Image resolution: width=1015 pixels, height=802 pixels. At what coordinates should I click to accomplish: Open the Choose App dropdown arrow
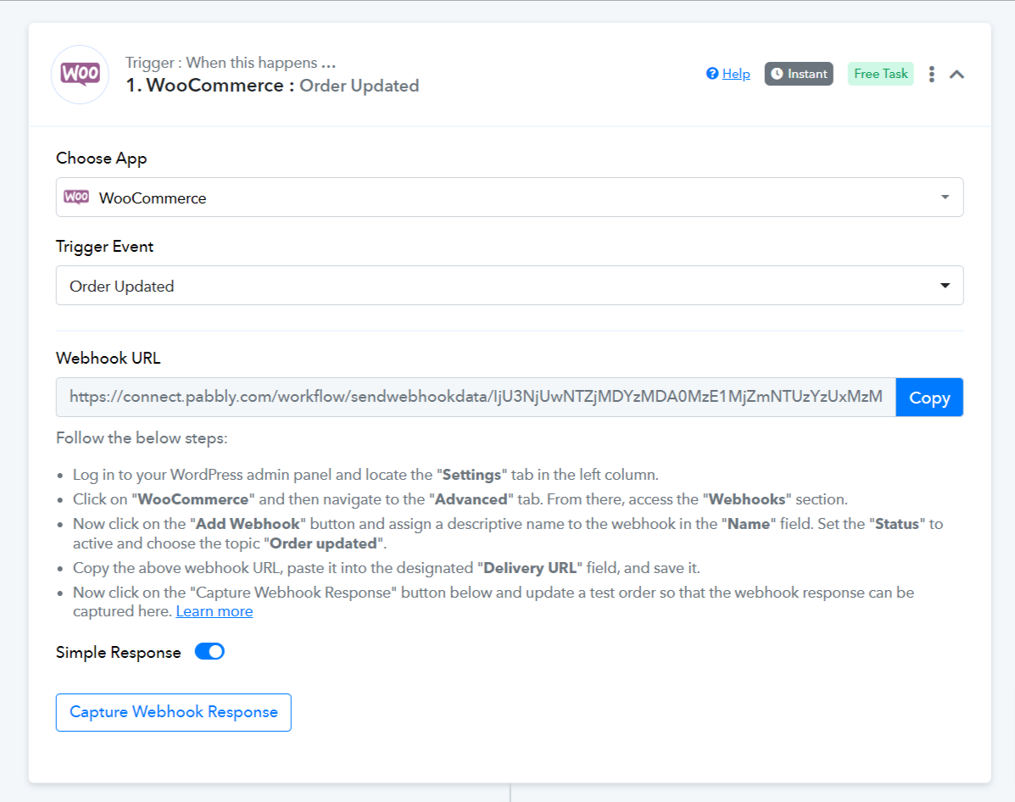click(945, 197)
